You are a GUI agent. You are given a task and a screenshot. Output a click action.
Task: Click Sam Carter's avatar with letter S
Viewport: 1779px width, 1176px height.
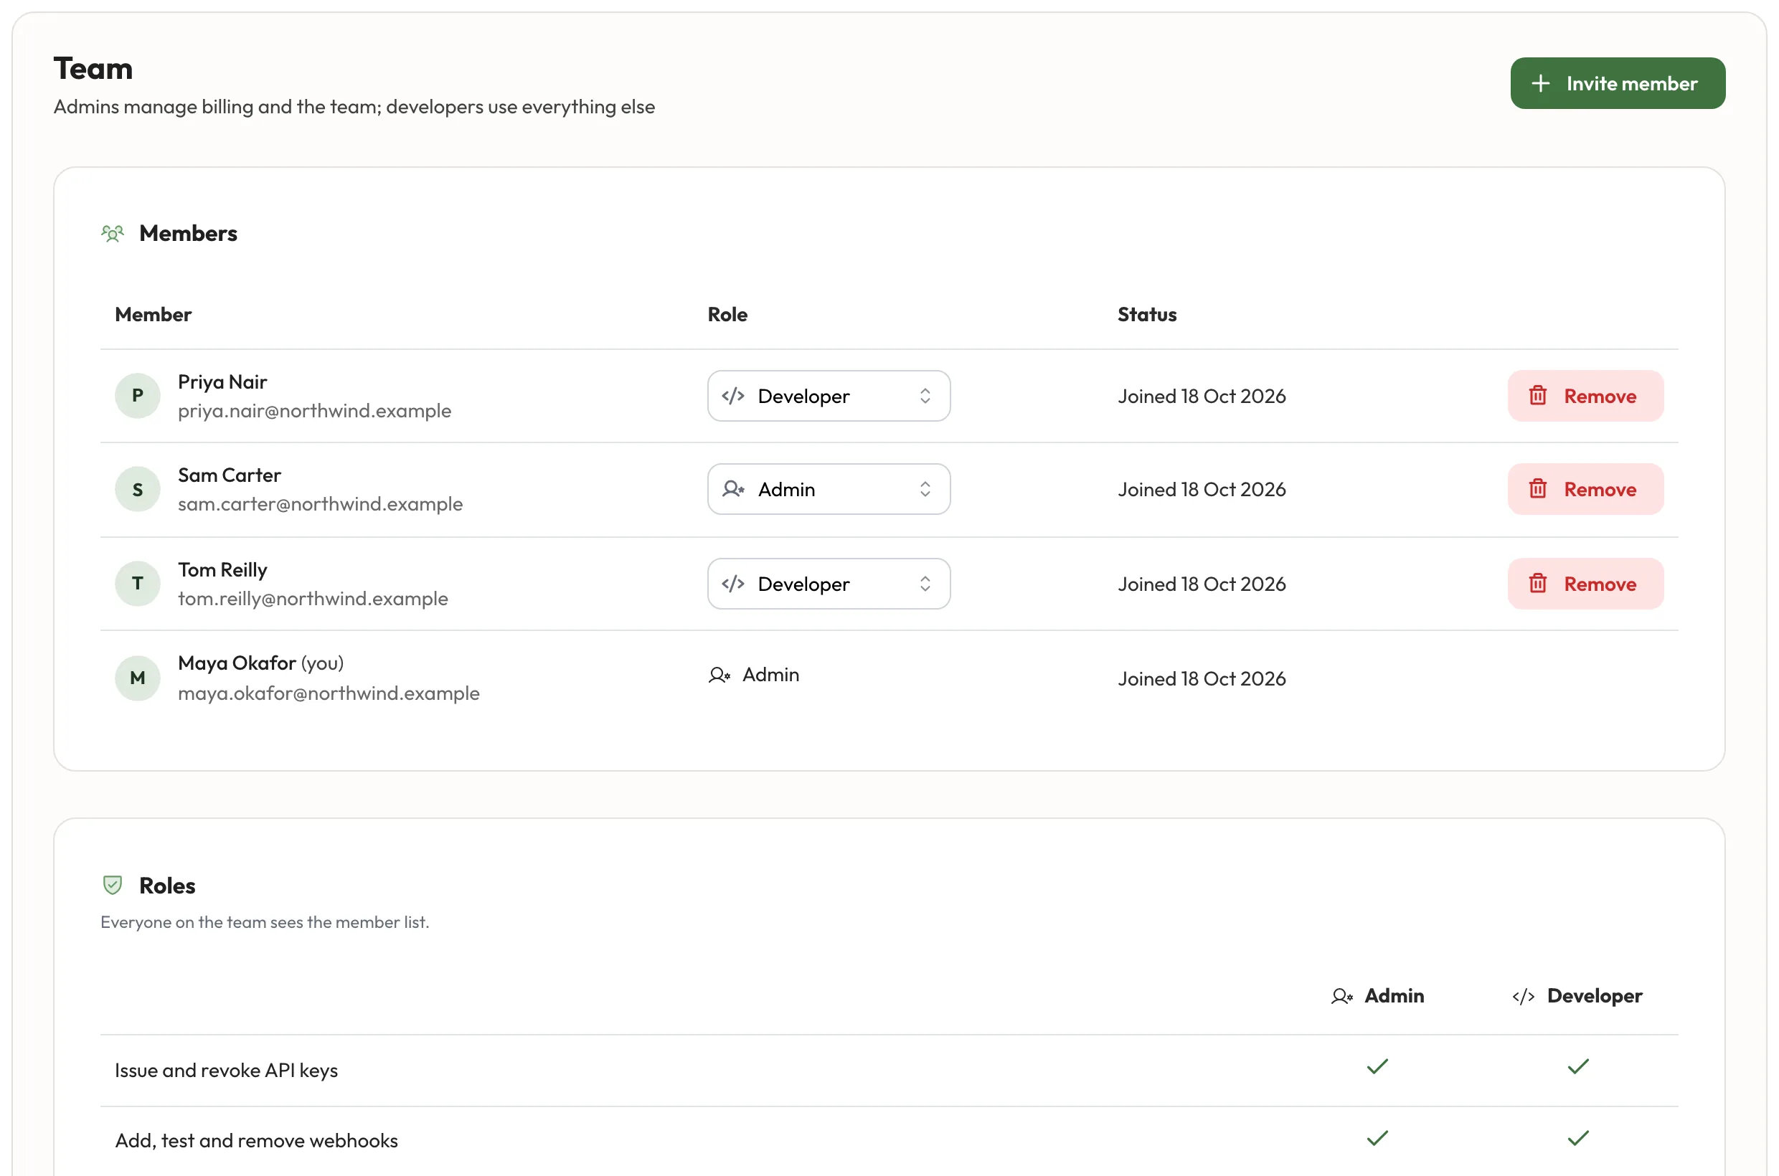coord(137,489)
